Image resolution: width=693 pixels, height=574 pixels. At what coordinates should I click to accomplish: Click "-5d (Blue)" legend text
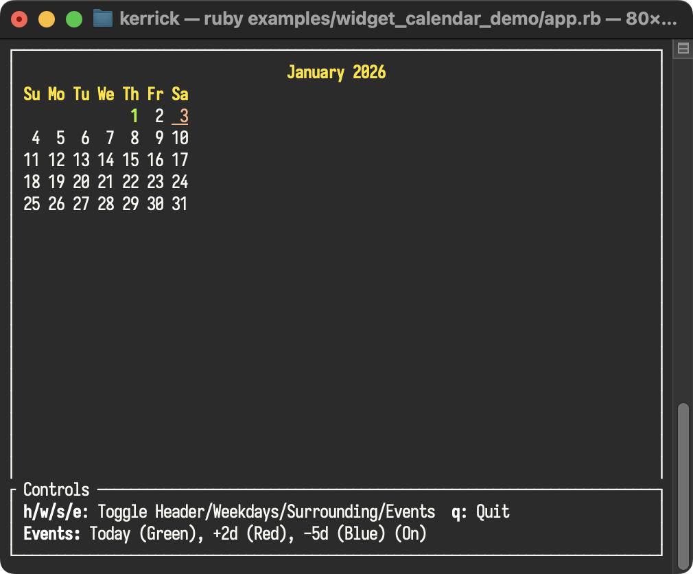pyautogui.click(x=344, y=533)
